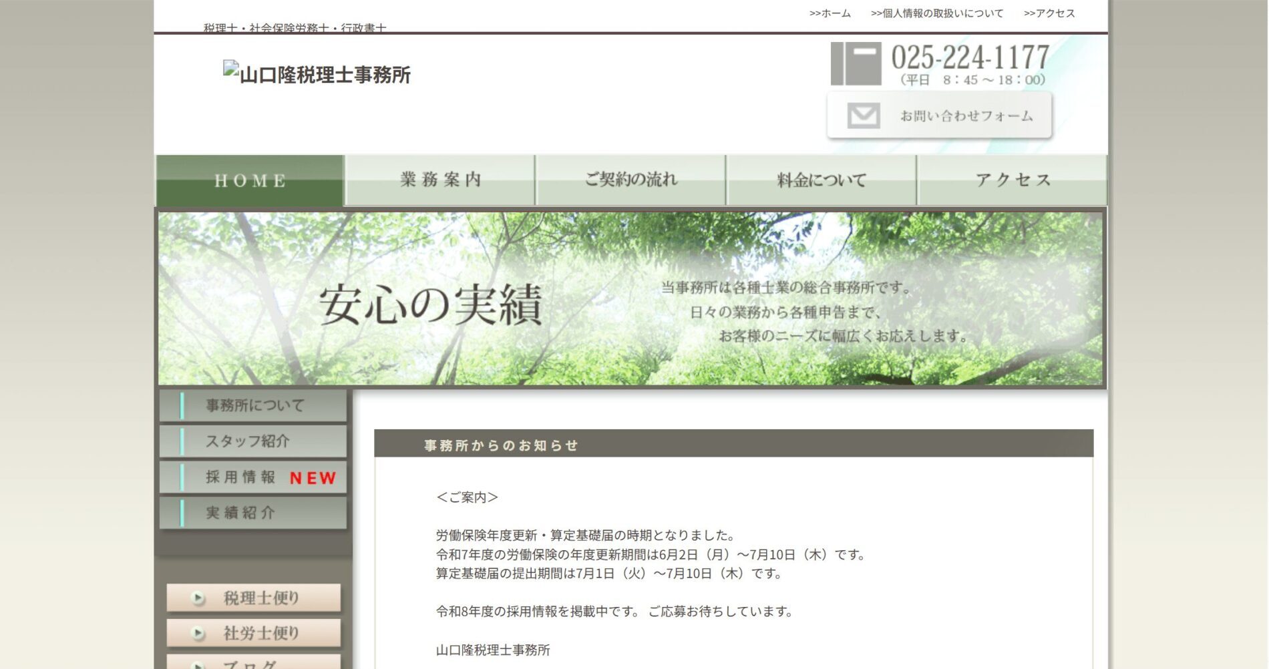Click the 山口隆税理士事務所 logo image
Image resolution: width=1269 pixels, height=669 pixels.
coord(317,73)
